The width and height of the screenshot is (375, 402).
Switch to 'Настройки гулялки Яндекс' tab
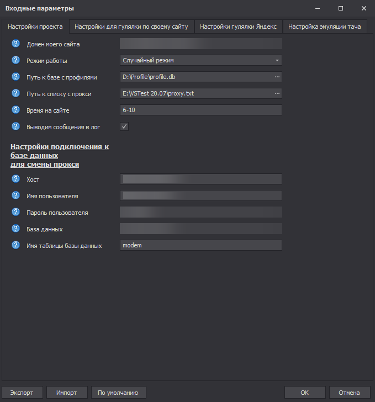click(x=238, y=26)
